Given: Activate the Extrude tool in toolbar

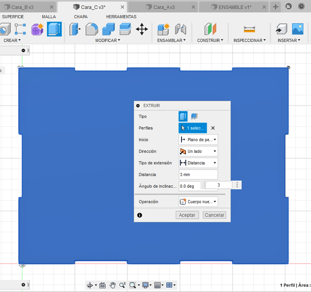Looking at the screenshot, I should coord(54,29).
